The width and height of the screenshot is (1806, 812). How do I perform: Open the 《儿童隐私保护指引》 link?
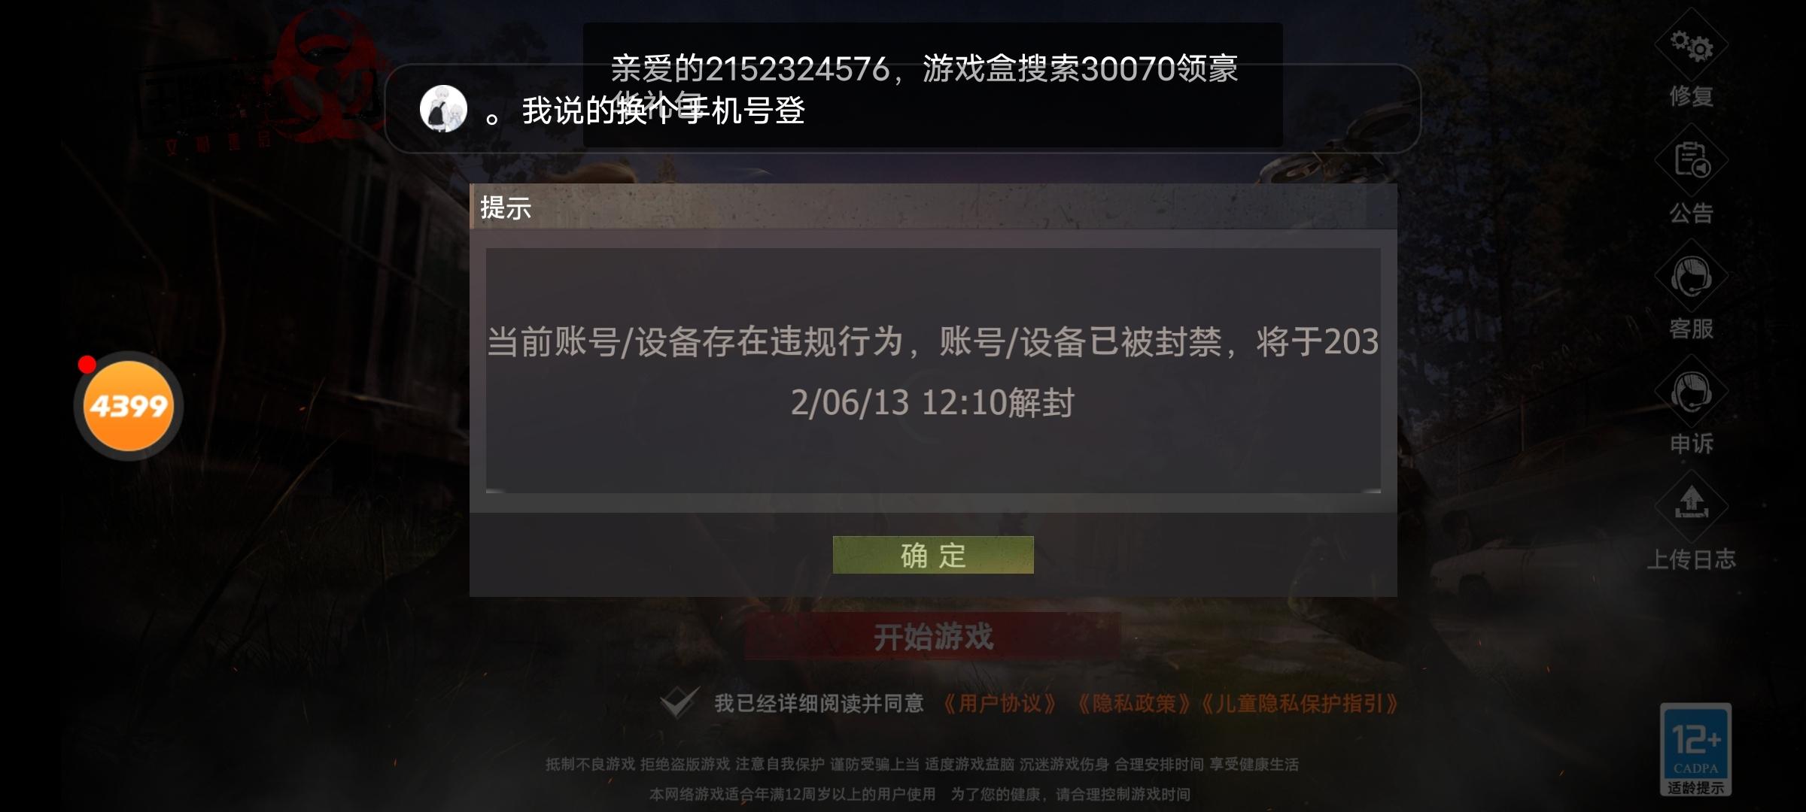[x=1298, y=704]
